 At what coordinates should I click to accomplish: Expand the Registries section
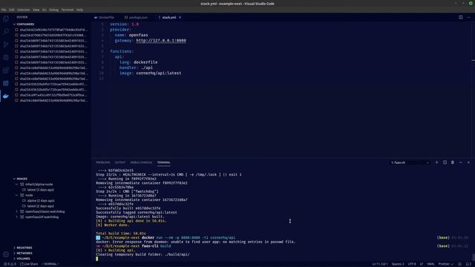coord(14,248)
